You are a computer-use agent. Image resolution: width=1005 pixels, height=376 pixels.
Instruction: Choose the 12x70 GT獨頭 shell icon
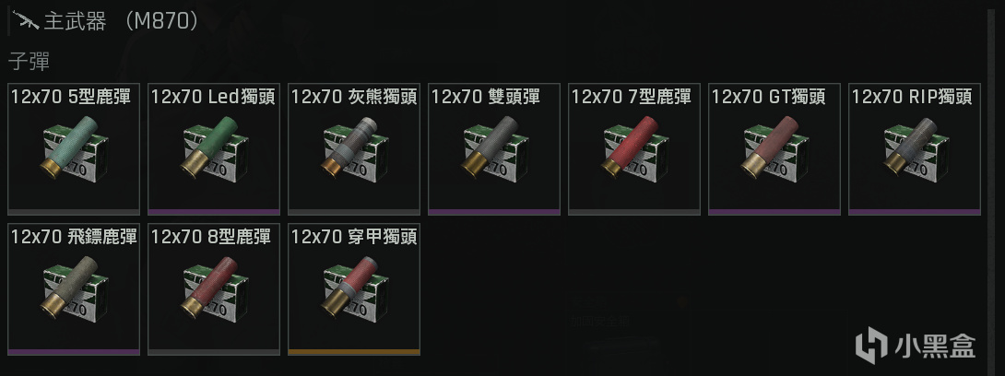coord(774,148)
